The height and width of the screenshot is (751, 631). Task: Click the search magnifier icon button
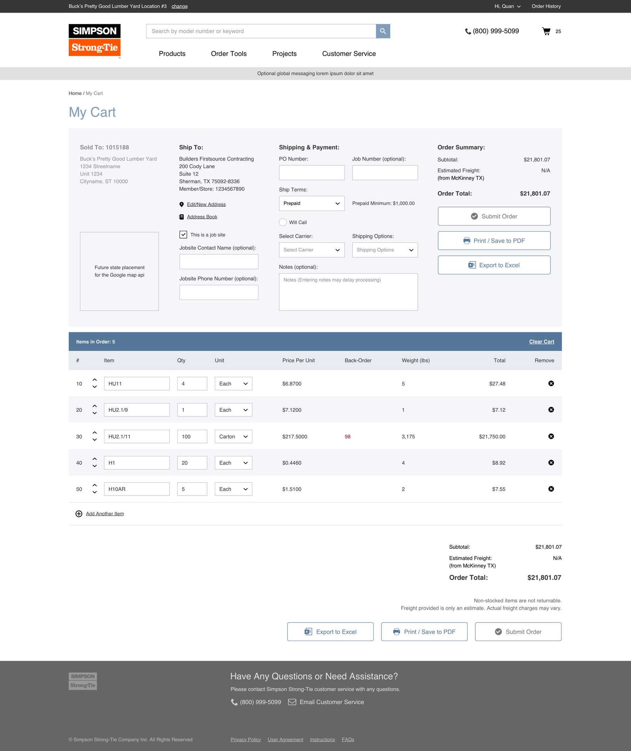[382, 31]
